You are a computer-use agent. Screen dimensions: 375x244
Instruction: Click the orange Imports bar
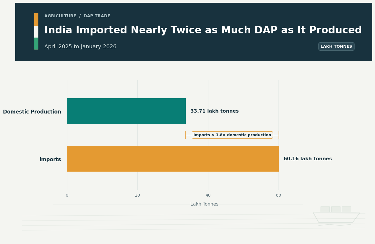pos(173,159)
